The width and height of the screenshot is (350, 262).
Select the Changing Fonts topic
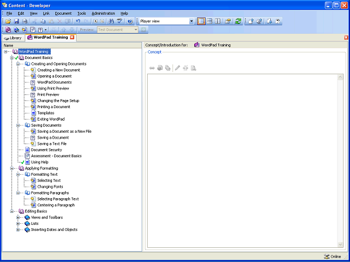(x=50, y=187)
